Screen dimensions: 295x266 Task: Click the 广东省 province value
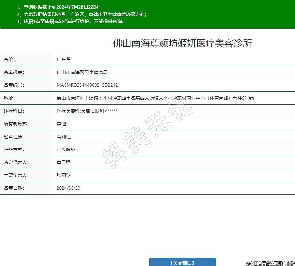pos(64,59)
